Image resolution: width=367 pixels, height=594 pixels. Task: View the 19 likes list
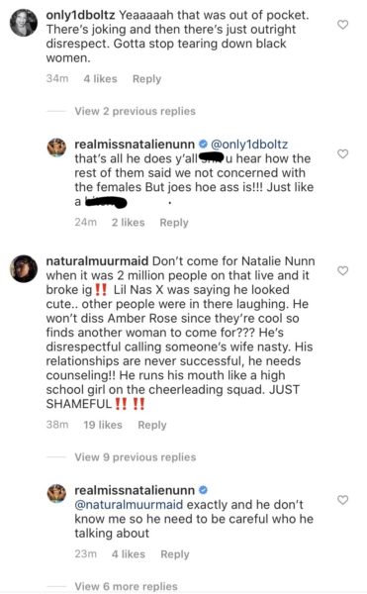pos(103,425)
